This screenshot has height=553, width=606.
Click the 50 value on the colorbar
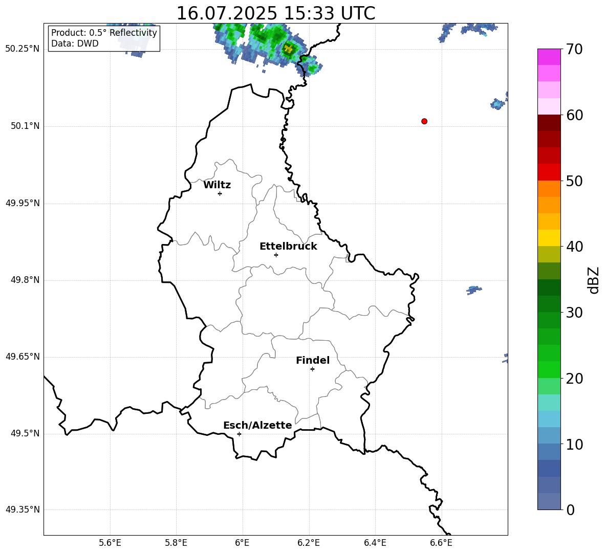tap(574, 181)
